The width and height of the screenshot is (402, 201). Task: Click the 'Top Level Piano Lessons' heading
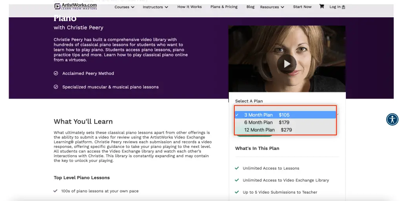[82, 178]
